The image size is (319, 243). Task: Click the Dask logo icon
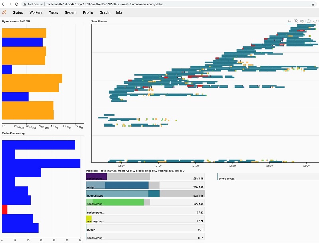(x=4, y=12)
